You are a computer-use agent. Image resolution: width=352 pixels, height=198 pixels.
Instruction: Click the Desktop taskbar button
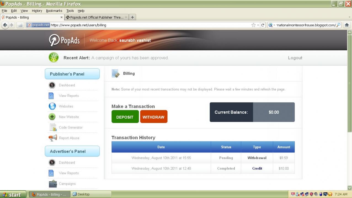pos(91,194)
